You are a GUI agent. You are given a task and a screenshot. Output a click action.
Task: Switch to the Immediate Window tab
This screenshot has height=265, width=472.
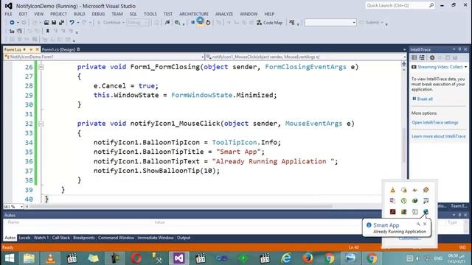(156, 238)
